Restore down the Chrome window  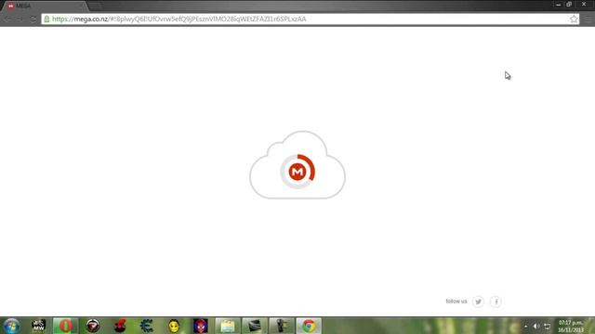569,5
